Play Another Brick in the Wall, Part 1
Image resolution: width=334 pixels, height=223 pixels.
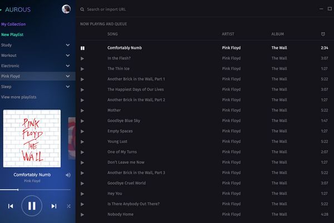(x=82, y=79)
